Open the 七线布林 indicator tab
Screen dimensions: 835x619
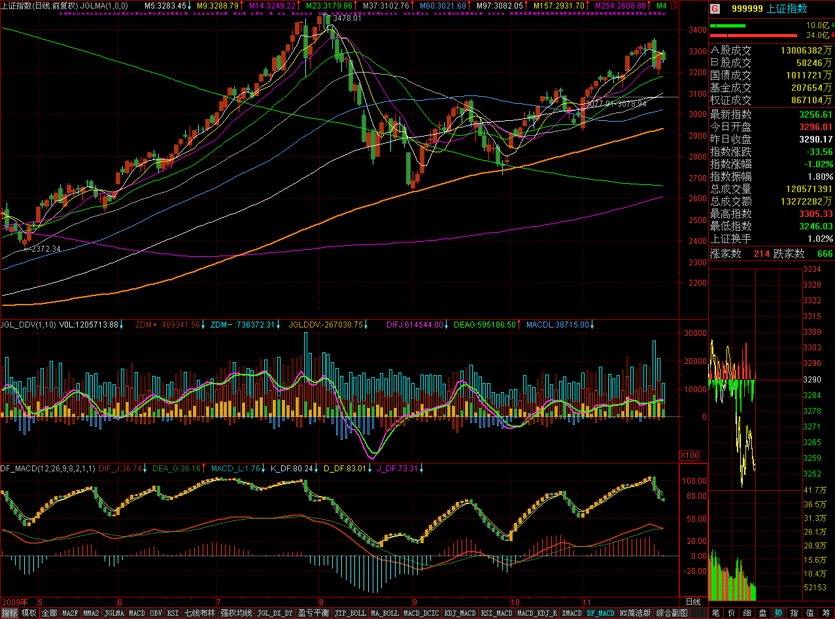(x=199, y=613)
